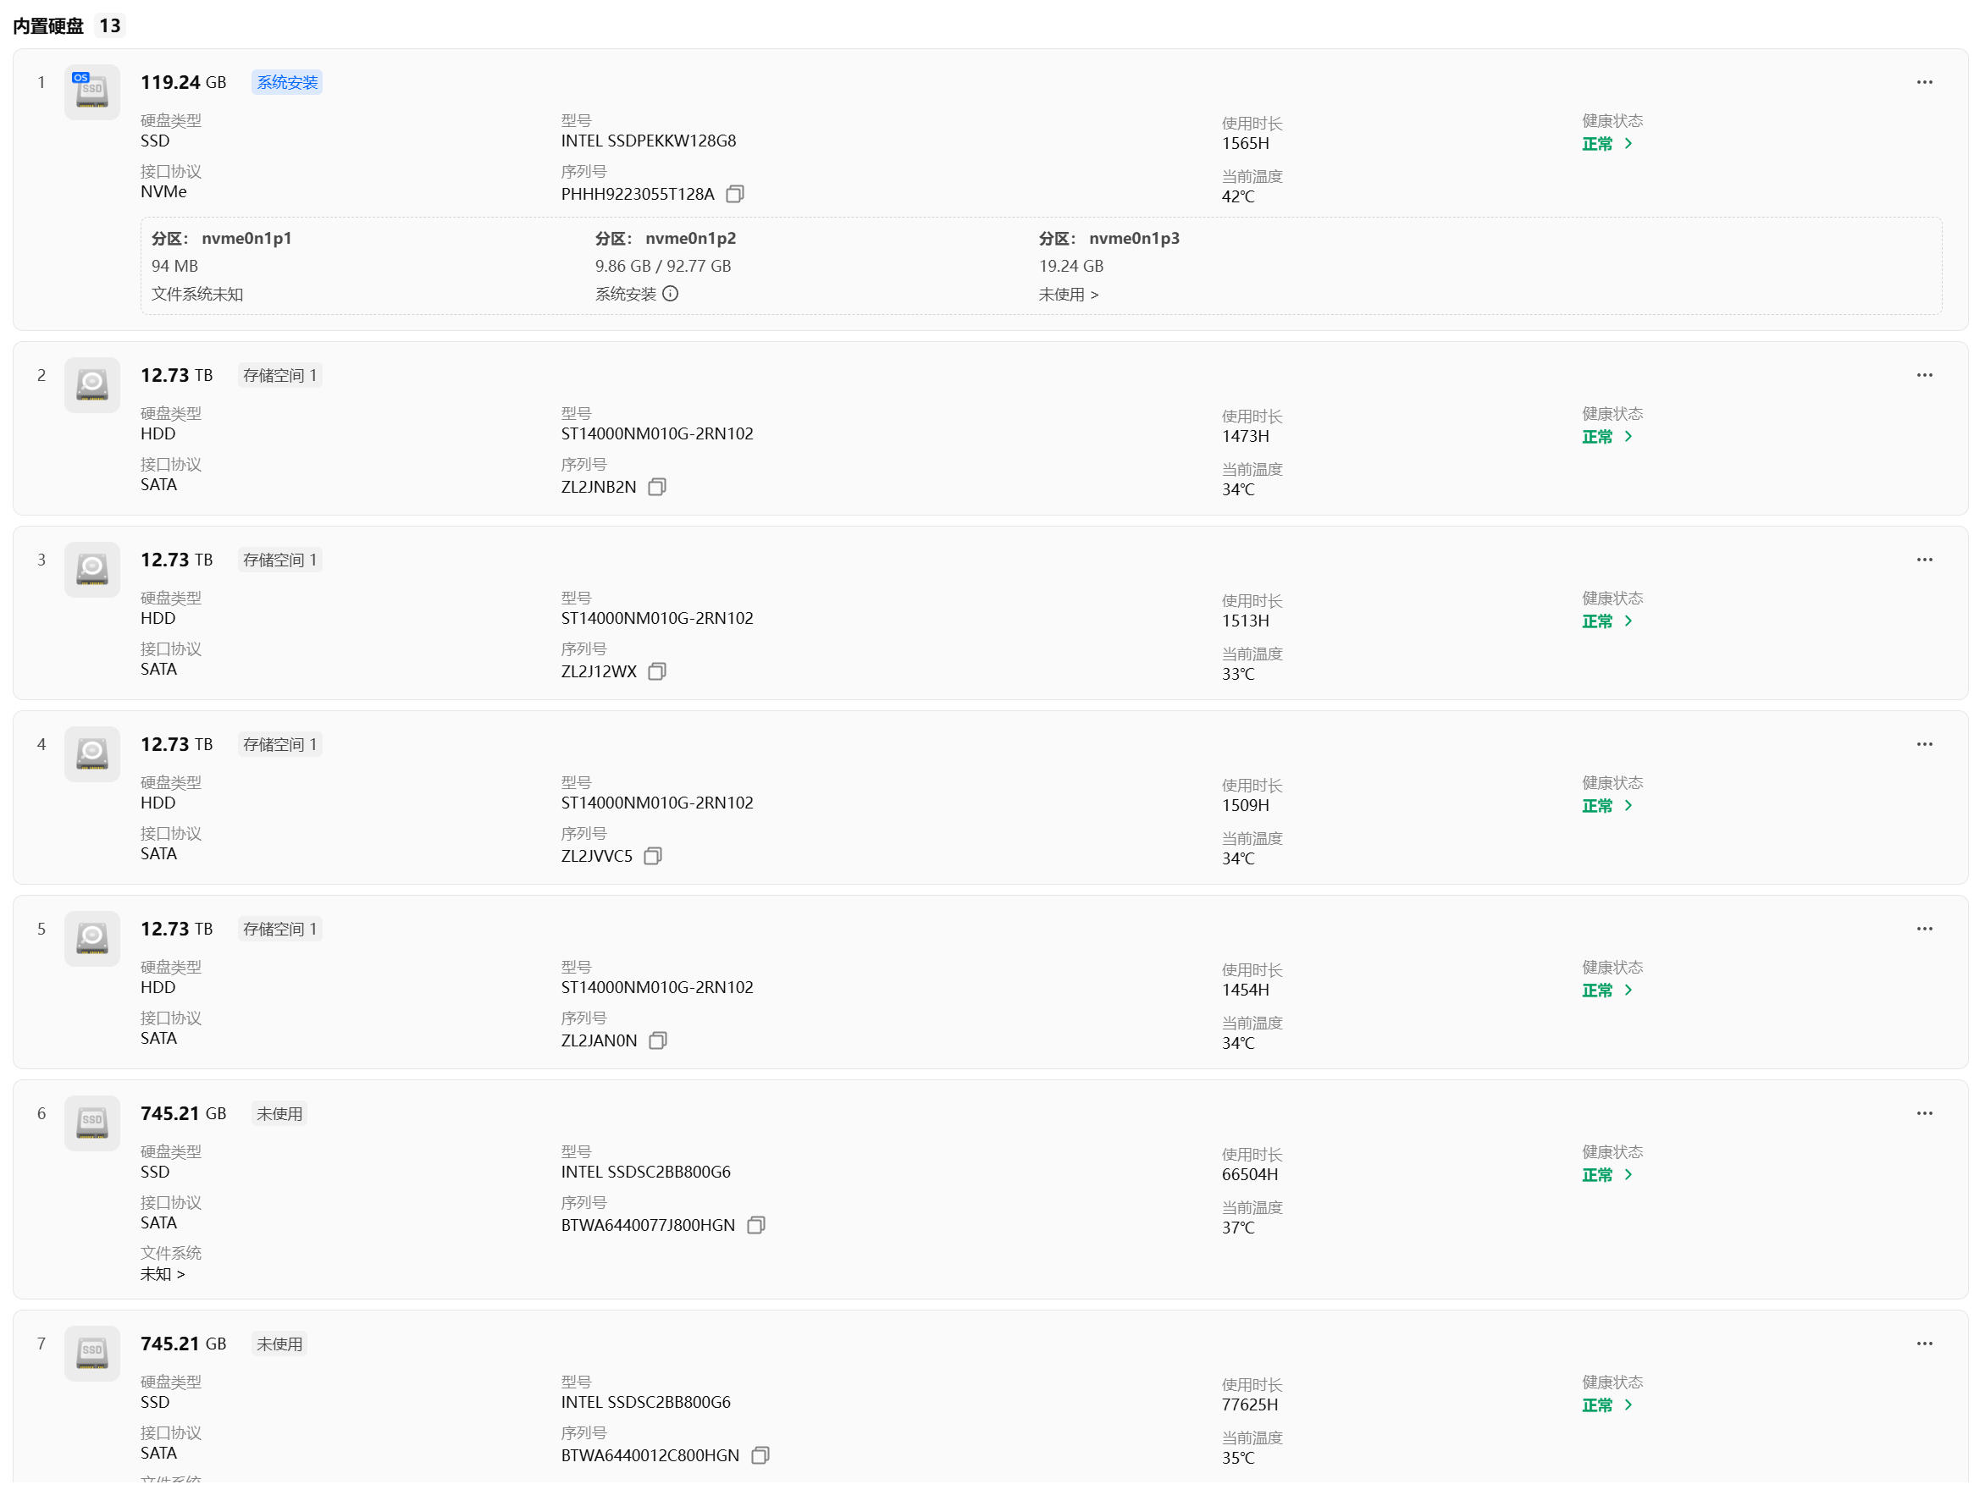Click 未知 file system link on disk 6
Screen dimensions: 1985x1512
[163, 1273]
